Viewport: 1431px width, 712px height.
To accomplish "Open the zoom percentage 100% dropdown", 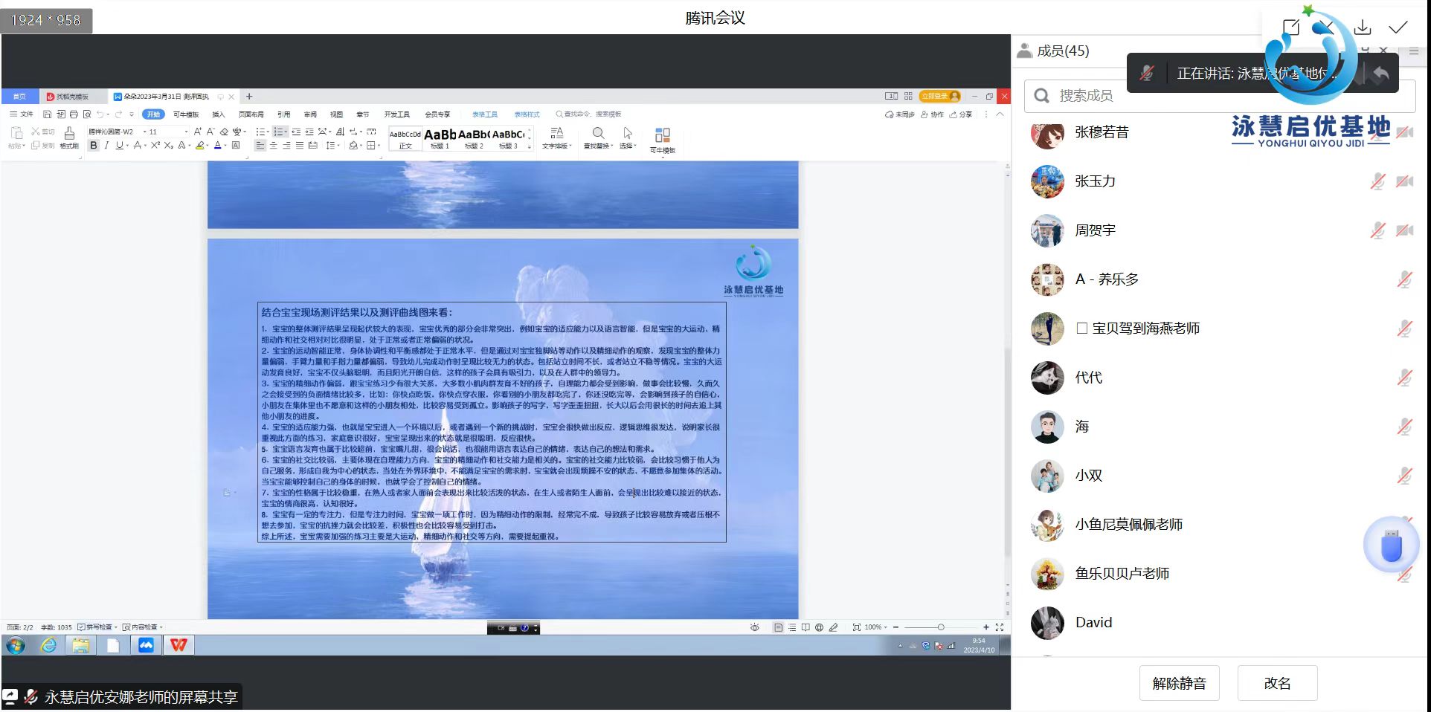I will (875, 627).
